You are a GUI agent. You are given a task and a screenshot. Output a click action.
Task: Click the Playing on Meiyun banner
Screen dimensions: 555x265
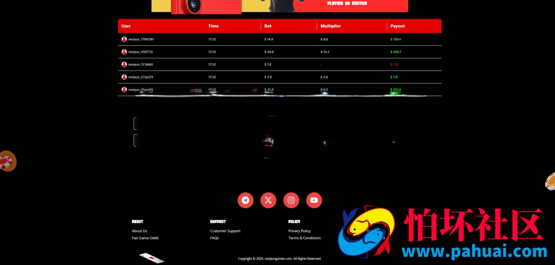(280, 6)
